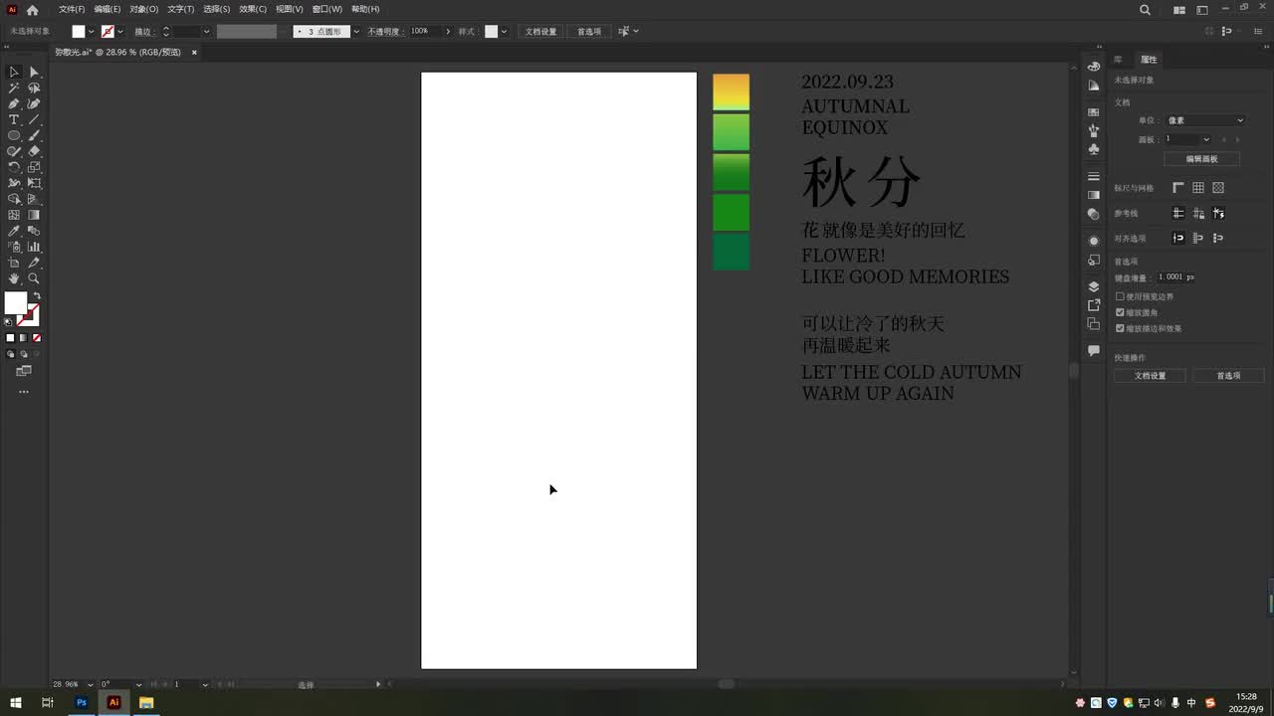Select the Zoom magnifier tool
1274x716 pixels.
[34, 278]
